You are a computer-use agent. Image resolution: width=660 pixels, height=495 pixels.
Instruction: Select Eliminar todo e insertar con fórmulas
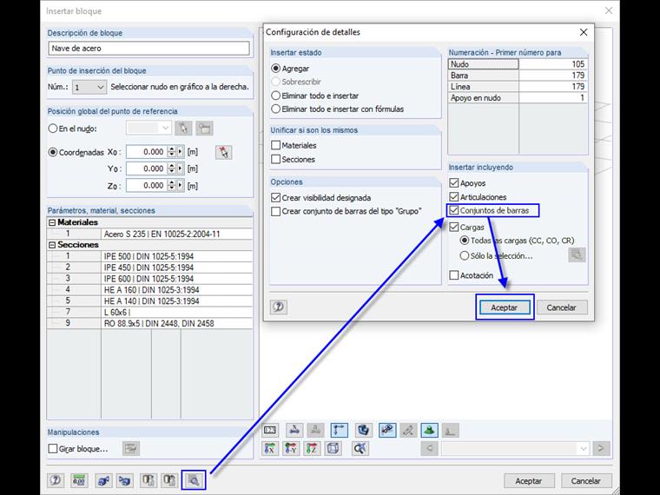point(275,109)
